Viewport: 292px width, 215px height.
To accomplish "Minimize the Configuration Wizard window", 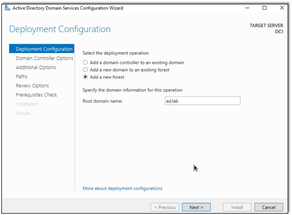I will [x=247, y=8].
